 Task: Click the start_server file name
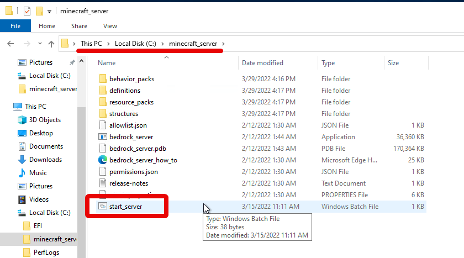[x=126, y=207]
